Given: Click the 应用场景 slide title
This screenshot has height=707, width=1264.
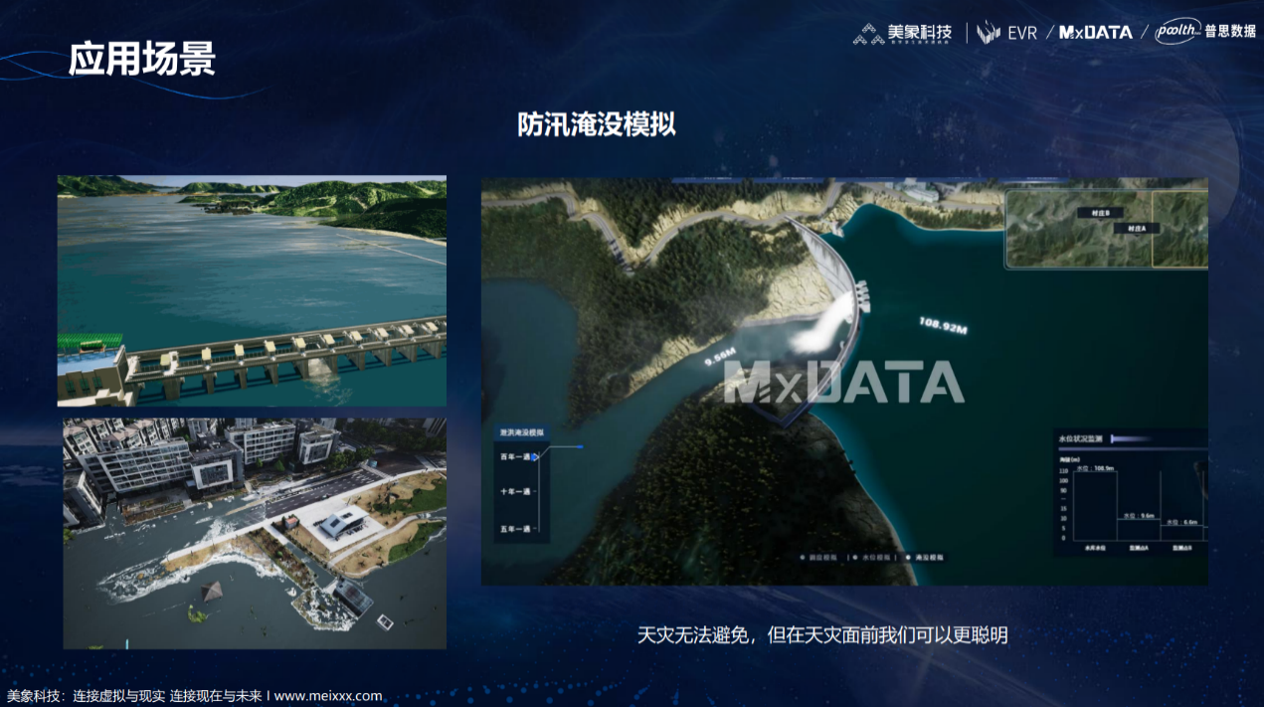Looking at the screenshot, I should coord(142,61).
